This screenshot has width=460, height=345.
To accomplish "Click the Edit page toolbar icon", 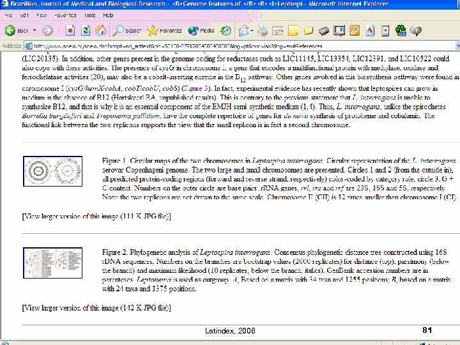I will (x=277, y=30).
